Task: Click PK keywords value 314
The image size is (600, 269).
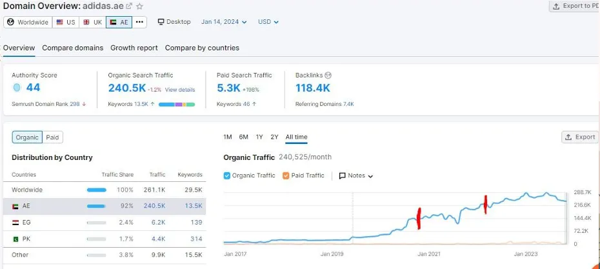Action: [196, 239]
